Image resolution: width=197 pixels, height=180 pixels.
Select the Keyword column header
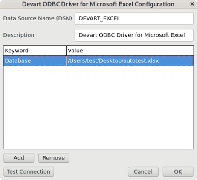pos(35,51)
